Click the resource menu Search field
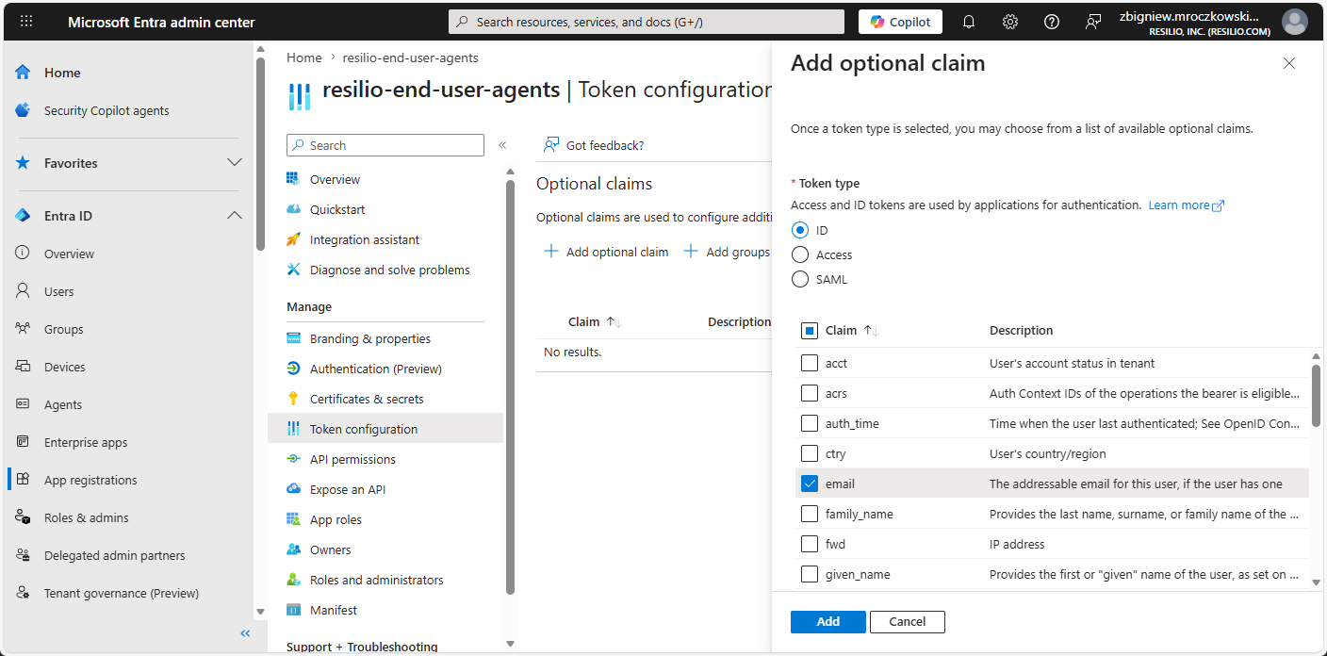 point(385,145)
